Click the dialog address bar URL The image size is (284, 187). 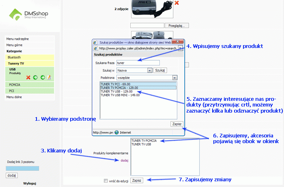click(138, 48)
